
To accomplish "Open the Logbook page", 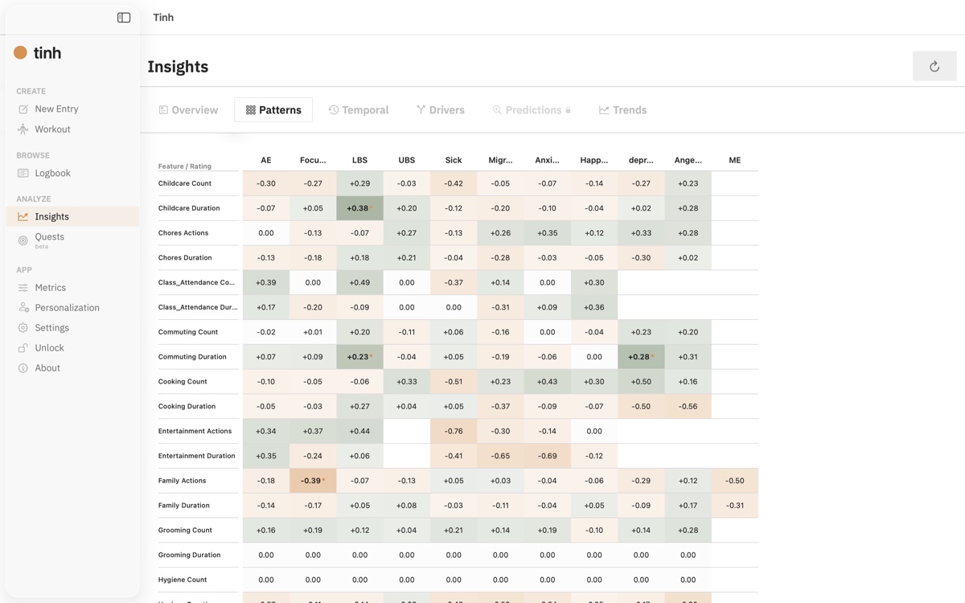I will pos(72,173).
